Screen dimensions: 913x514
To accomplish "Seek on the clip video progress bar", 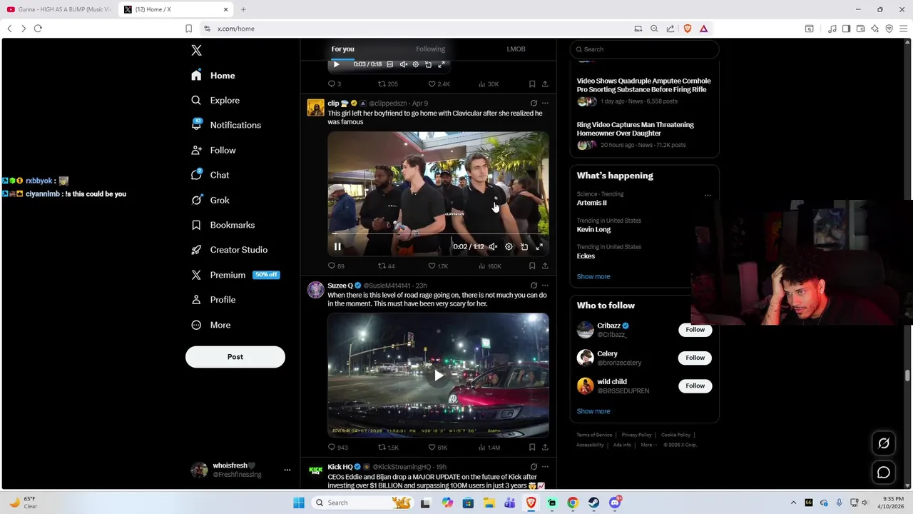I will click(438, 233).
